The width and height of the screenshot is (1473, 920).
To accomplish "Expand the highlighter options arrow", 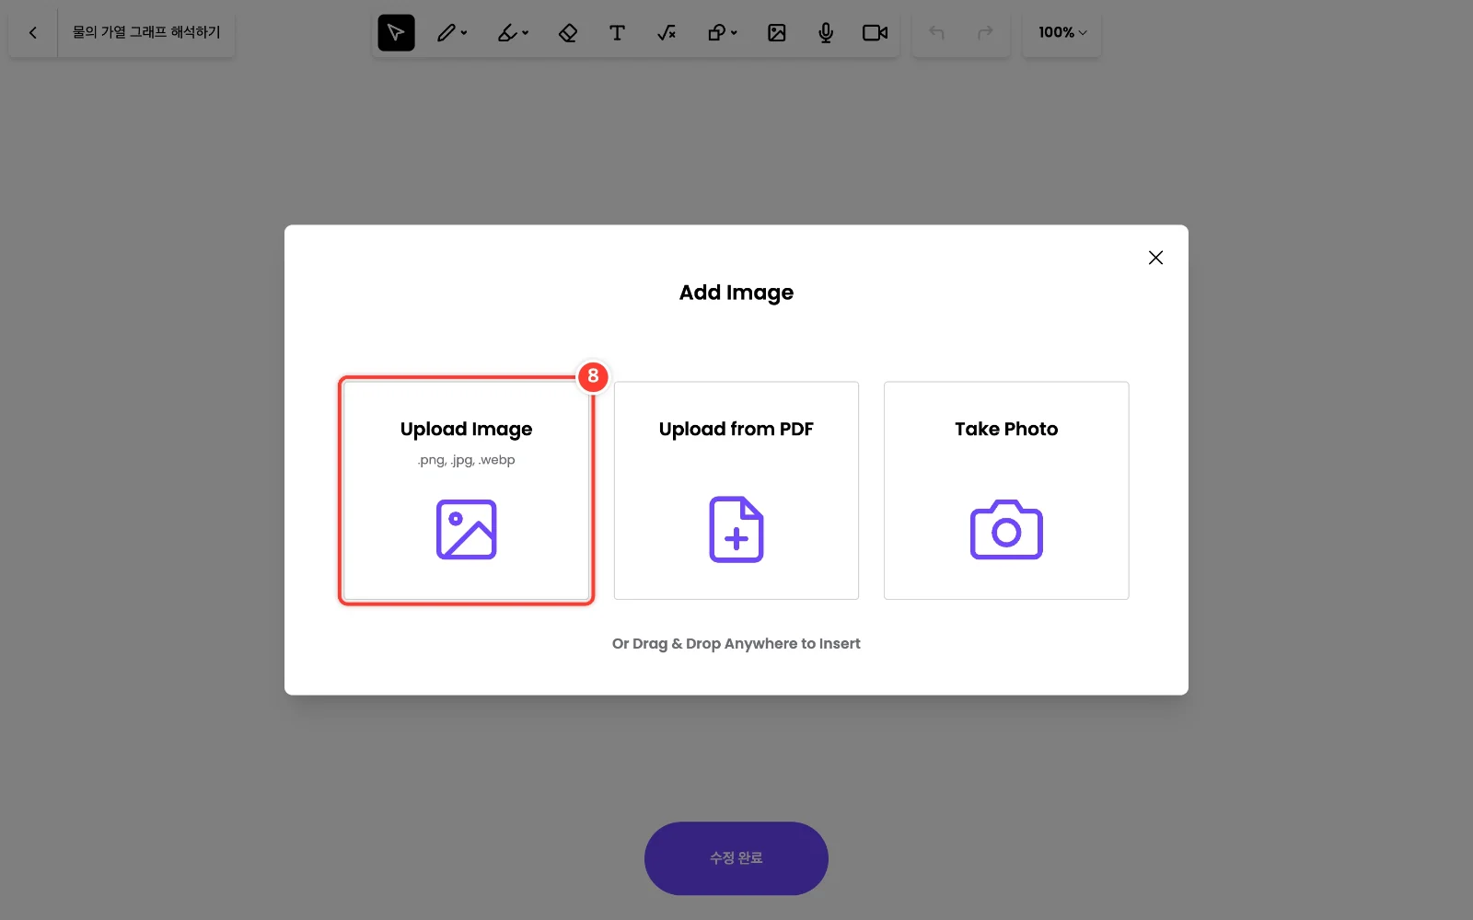I will [x=525, y=33].
